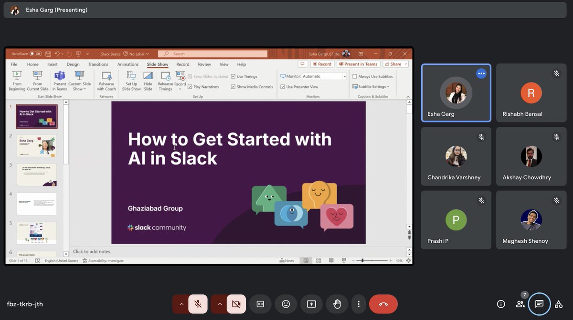
Task: Open the File menu
Action: pos(14,64)
